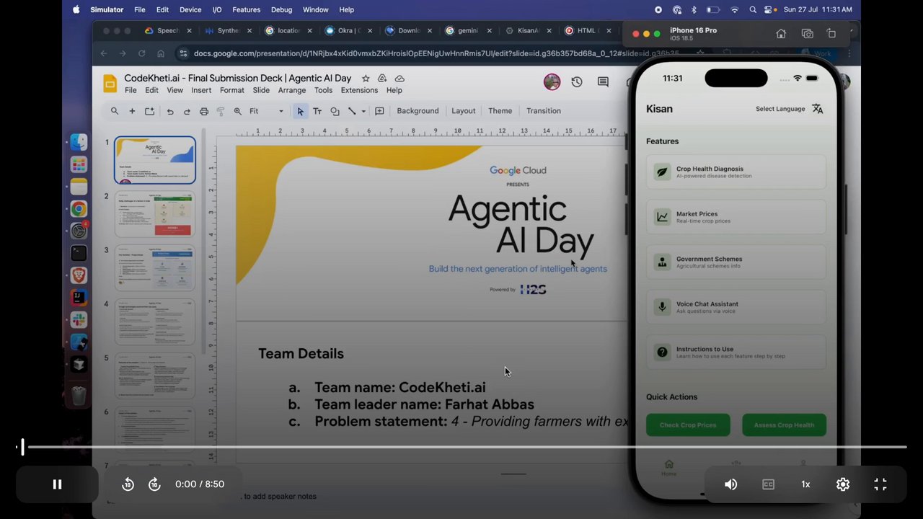Open the Tools menu in Slides

[x=323, y=90]
